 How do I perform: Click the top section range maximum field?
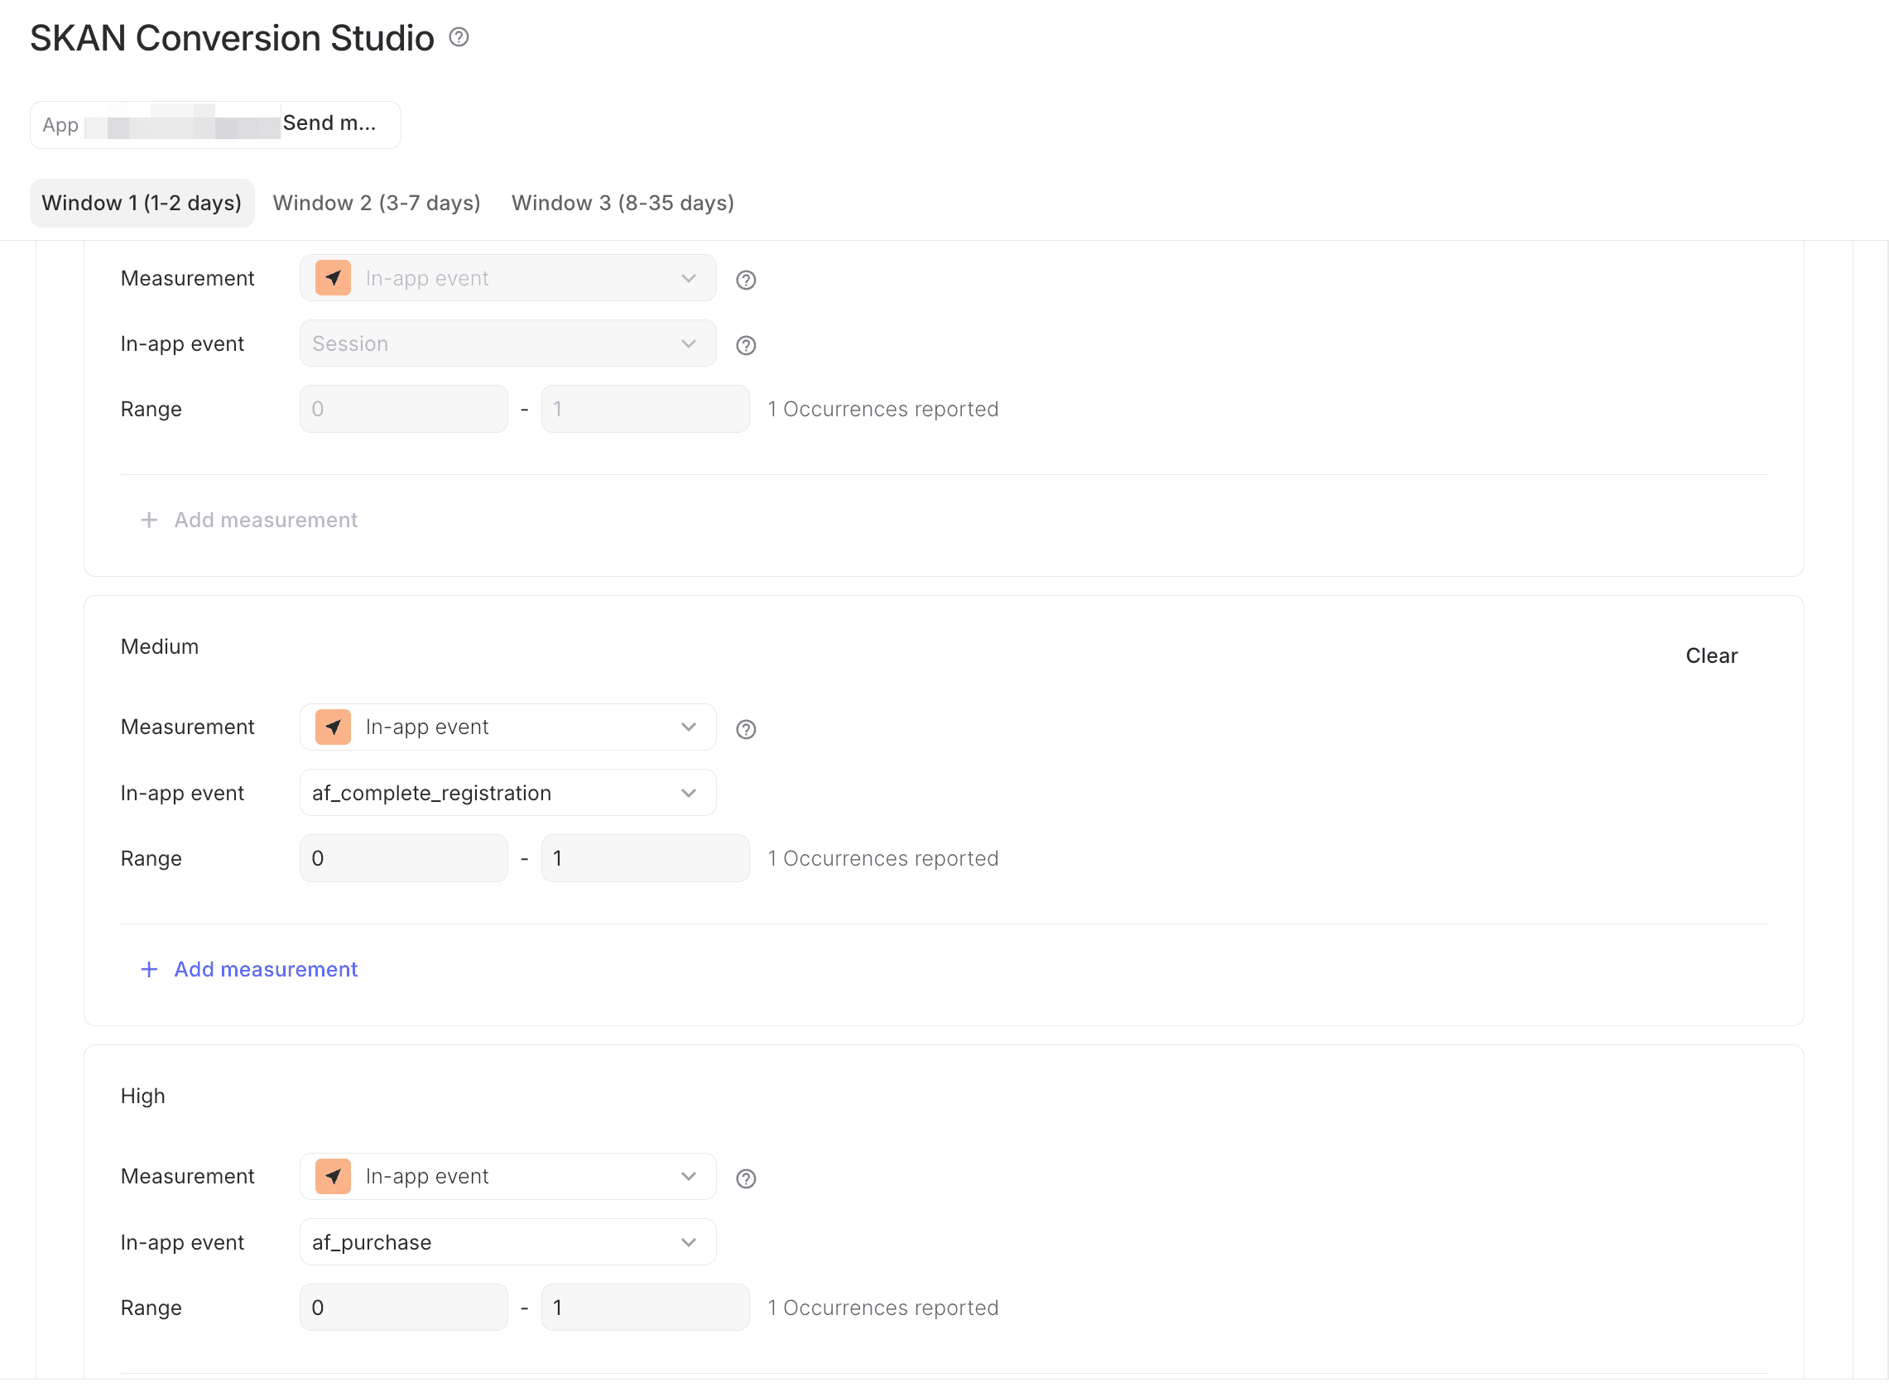[x=646, y=409]
